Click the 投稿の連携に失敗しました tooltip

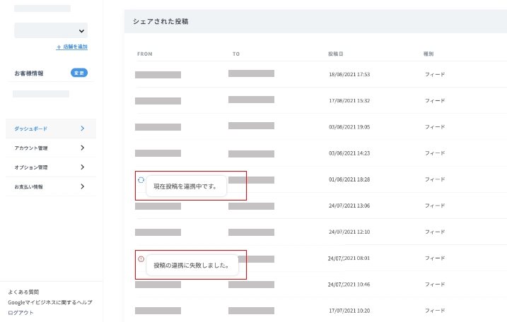192,266
